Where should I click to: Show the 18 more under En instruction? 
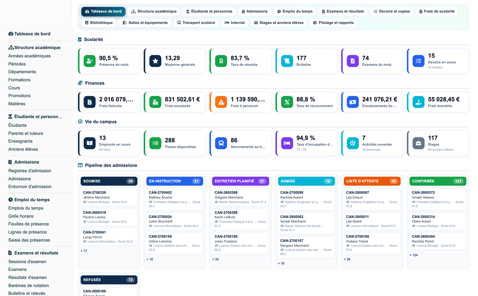coord(150,259)
